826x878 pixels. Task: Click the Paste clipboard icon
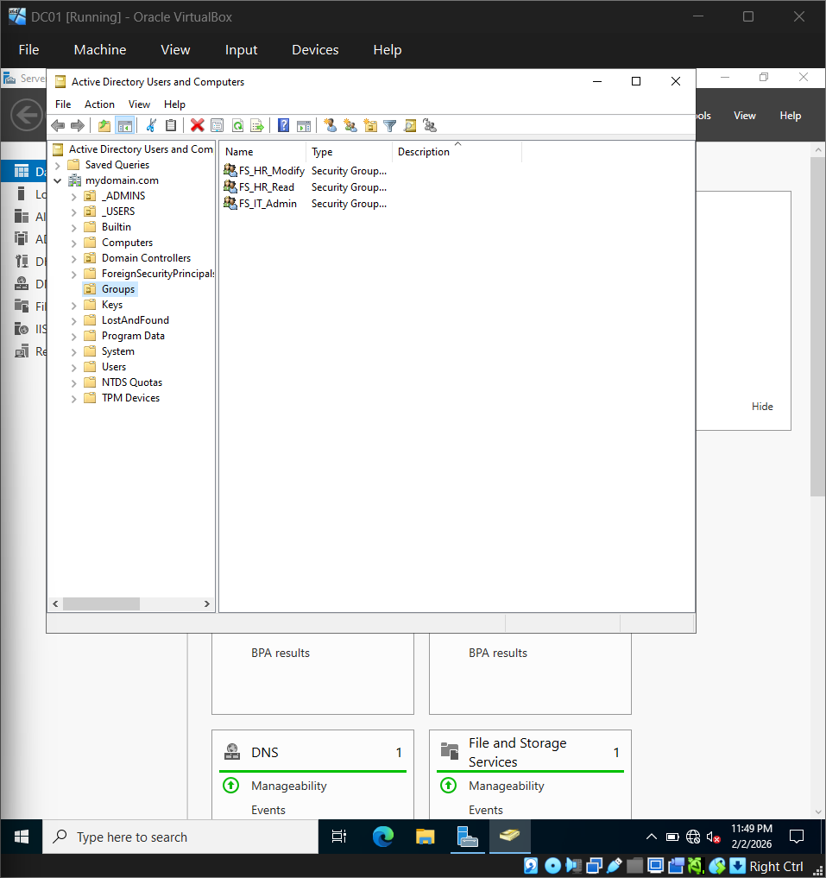click(x=171, y=125)
